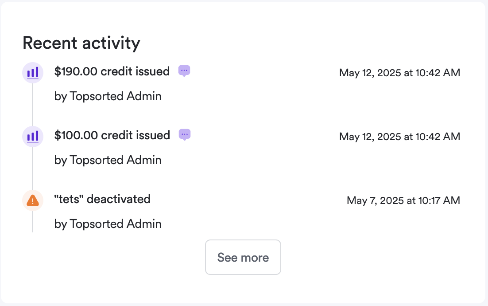The height and width of the screenshot is (306, 488).
Task: Click the May 12 timestamp on the second entry
Action: tap(399, 137)
